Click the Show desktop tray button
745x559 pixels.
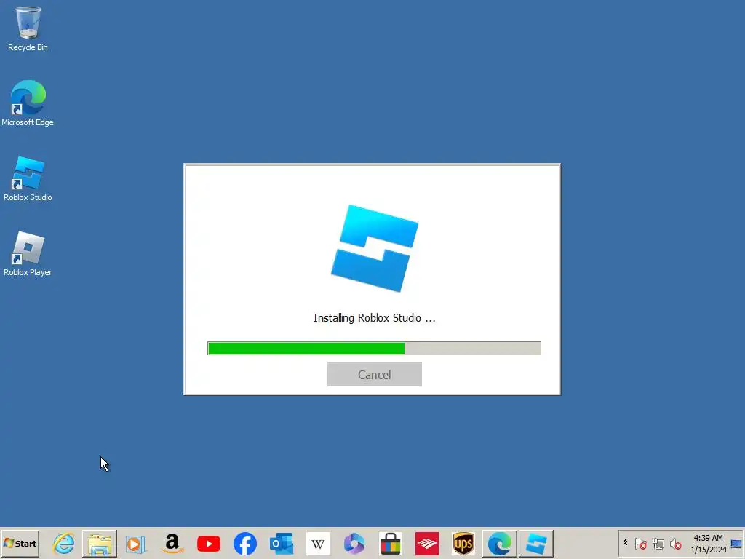tap(736, 543)
